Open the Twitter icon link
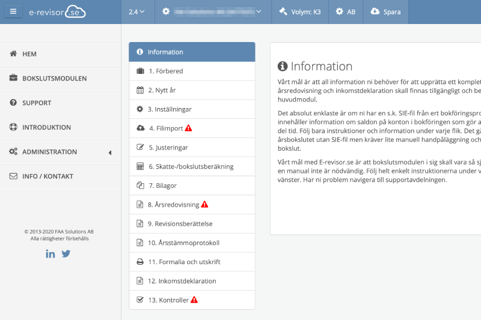This screenshot has width=481, height=320. [x=66, y=253]
